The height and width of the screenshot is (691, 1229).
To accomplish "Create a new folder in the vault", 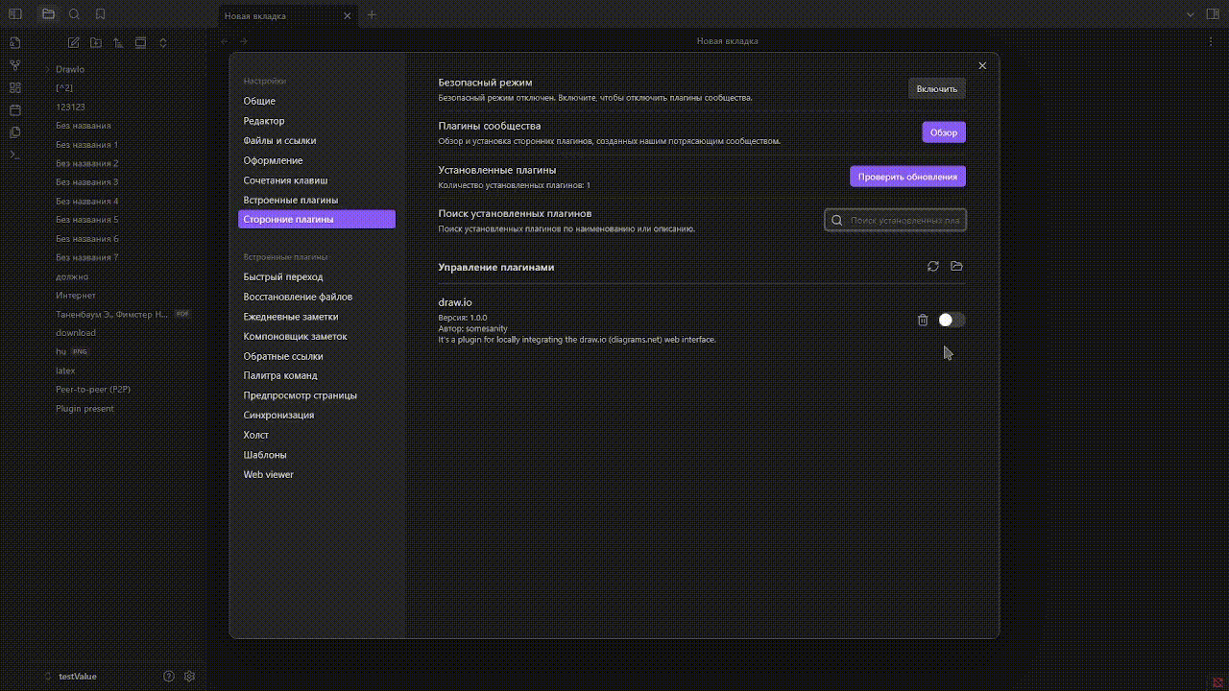I will [95, 42].
